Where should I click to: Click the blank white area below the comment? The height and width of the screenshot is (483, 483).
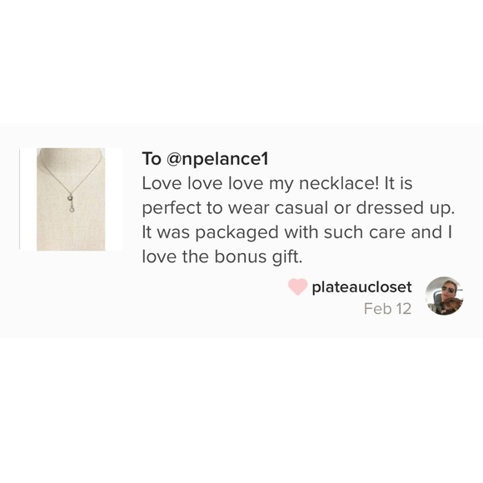242,410
